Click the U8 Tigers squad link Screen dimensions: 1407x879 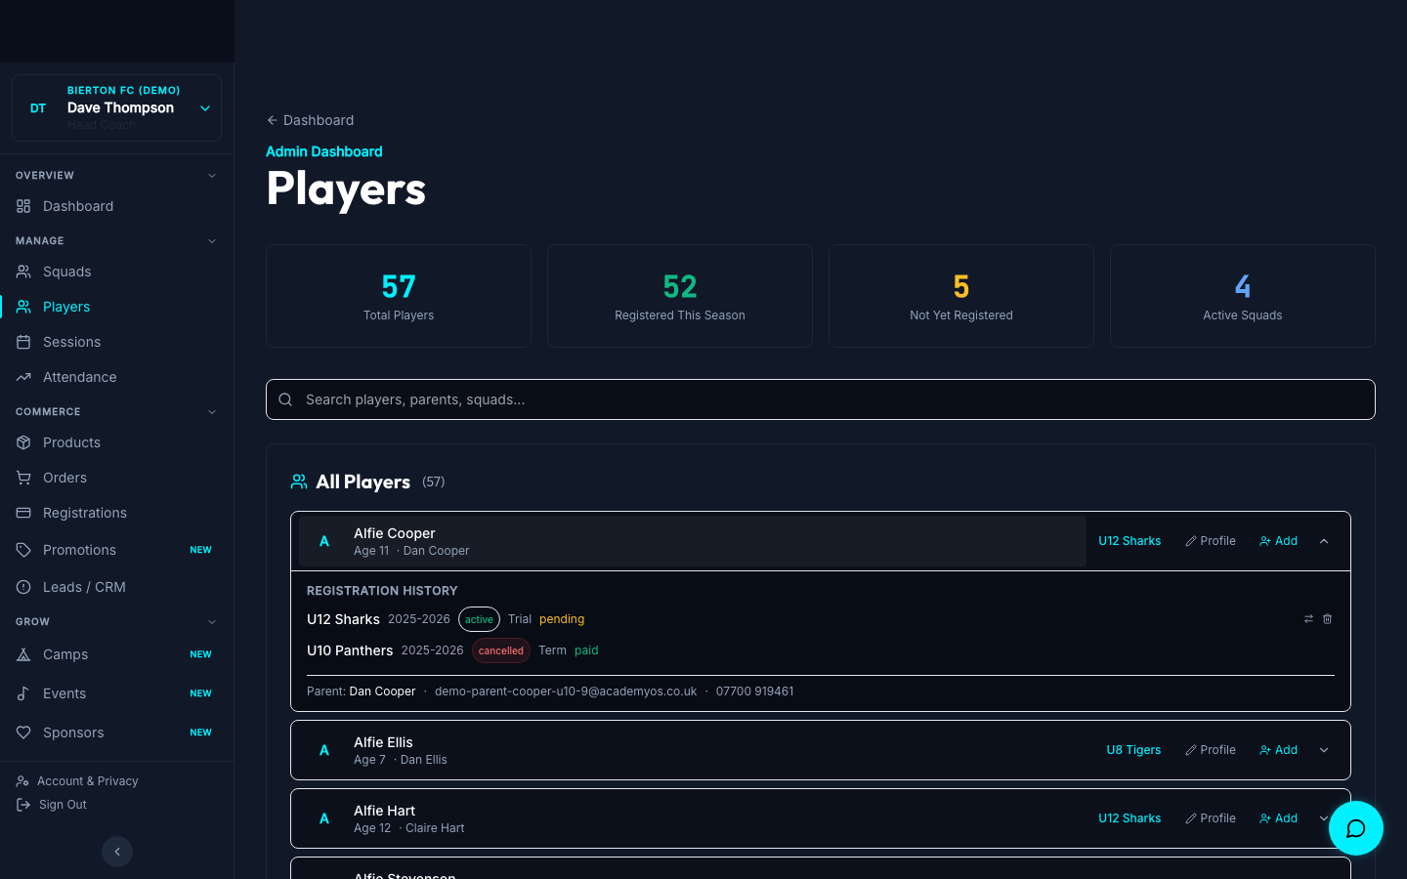pos(1133,750)
